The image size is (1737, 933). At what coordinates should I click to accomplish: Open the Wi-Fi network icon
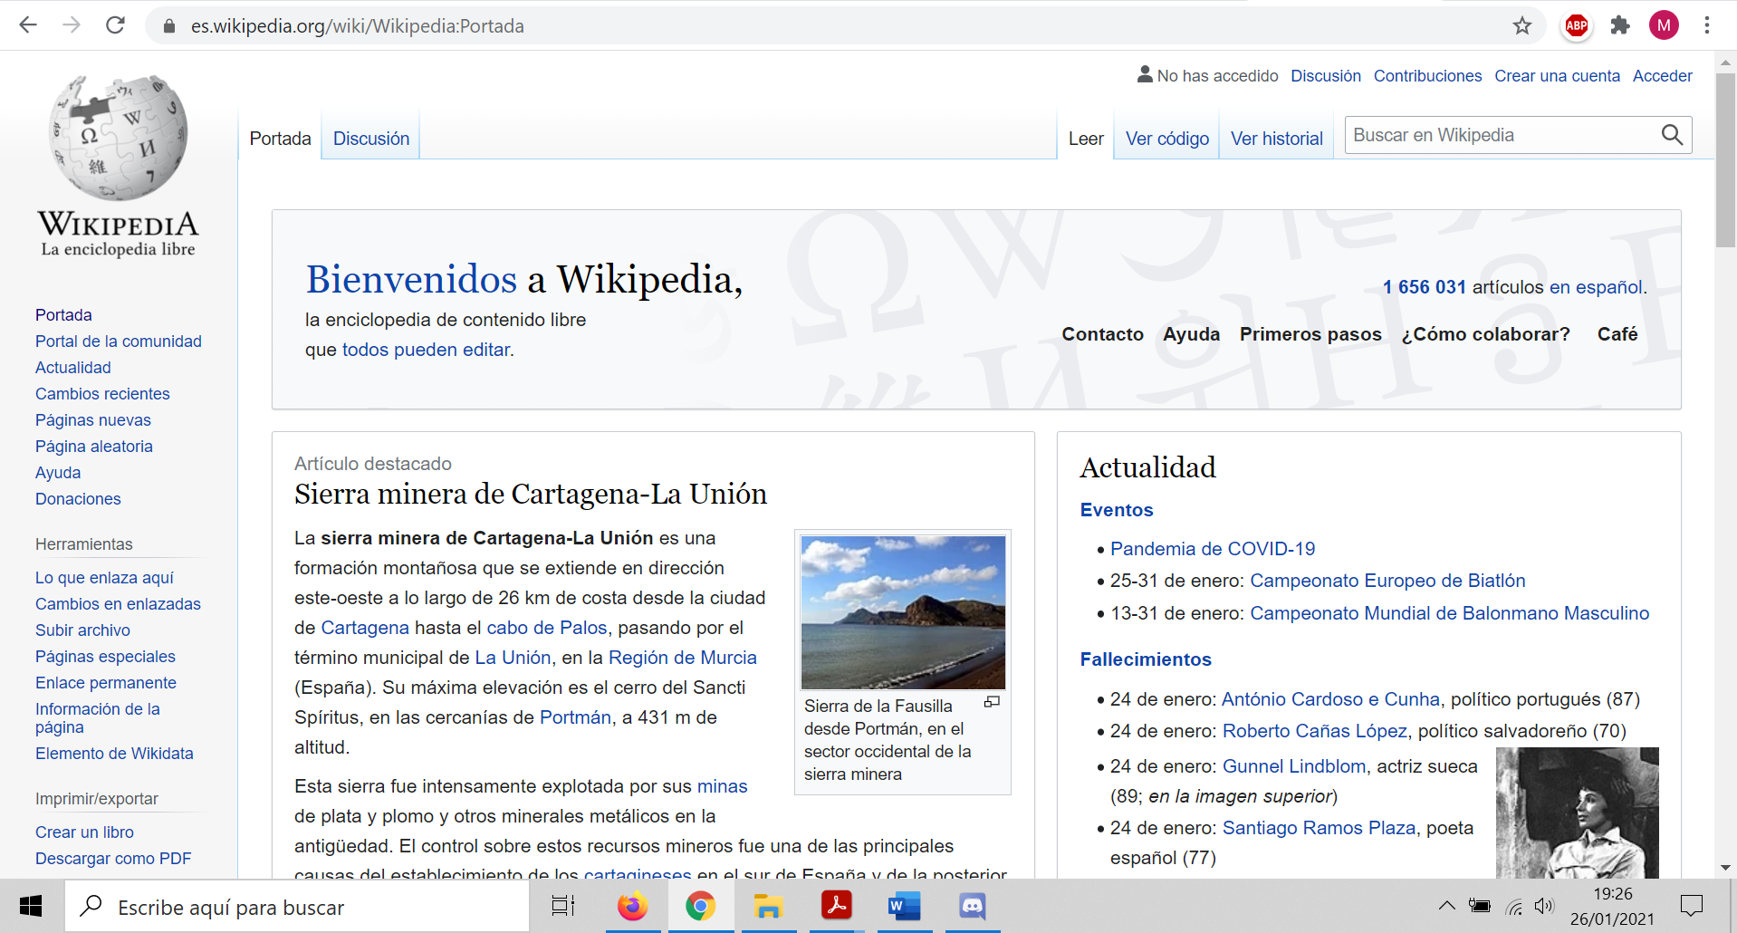coord(1513,906)
